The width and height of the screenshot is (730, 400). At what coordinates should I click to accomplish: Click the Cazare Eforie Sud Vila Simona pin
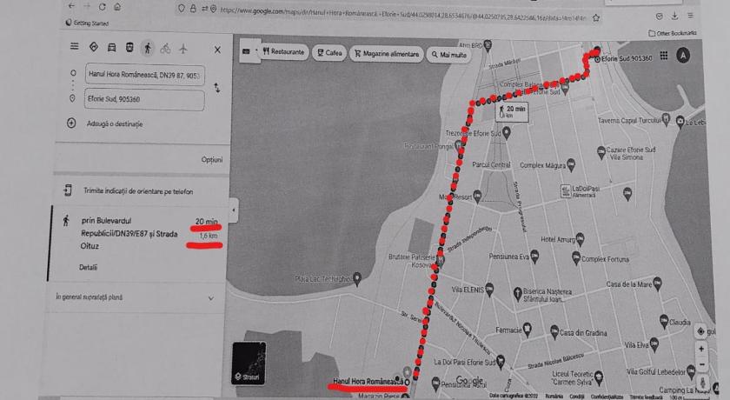(x=601, y=152)
